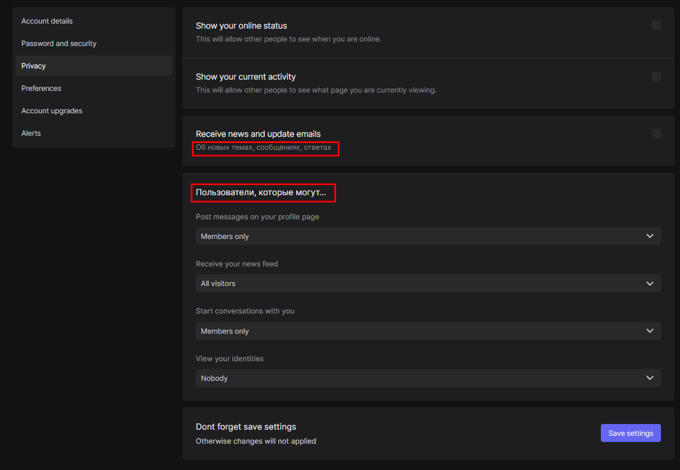Go to Account details in the sidebar
This screenshot has width=680, height=470.
coord(47,21)
